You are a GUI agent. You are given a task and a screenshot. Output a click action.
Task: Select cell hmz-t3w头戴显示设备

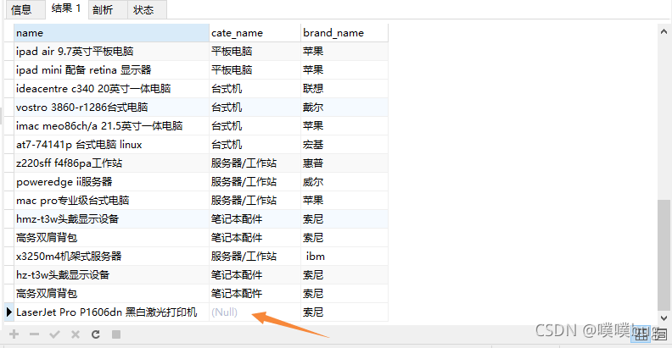tap(111, 219)
